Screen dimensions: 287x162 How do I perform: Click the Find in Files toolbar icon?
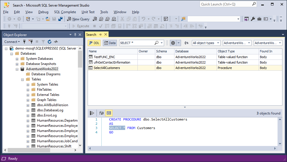(183, 19)
